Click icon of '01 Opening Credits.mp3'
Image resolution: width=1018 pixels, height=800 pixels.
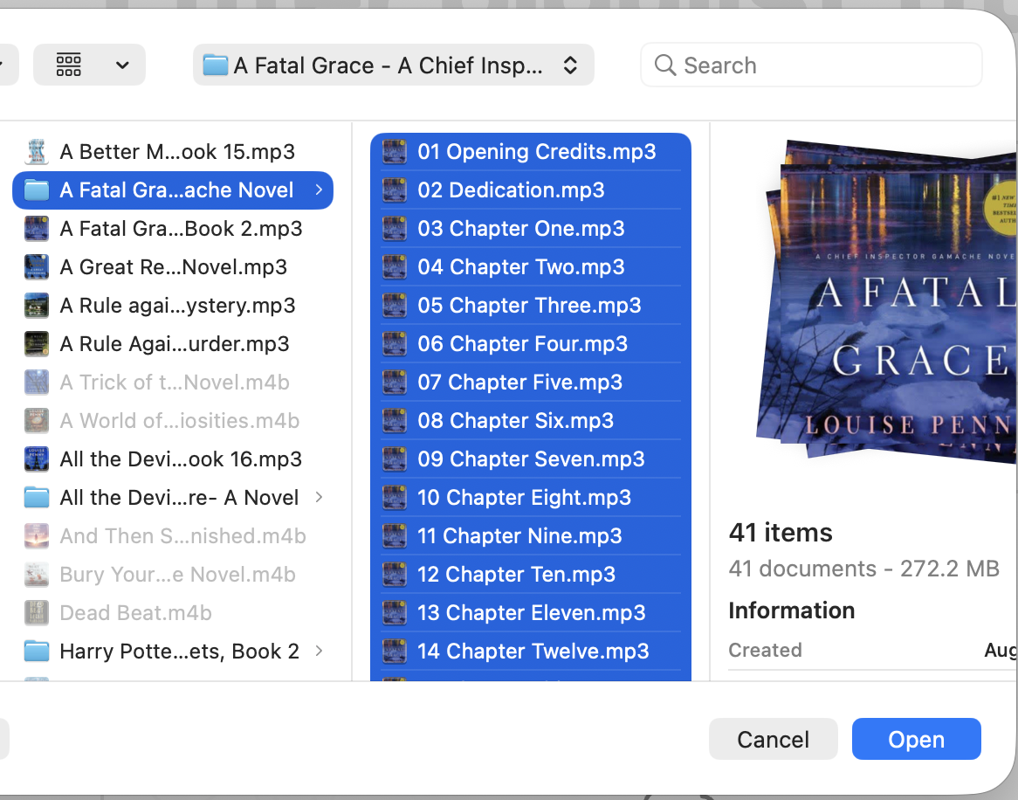(394, 151)
